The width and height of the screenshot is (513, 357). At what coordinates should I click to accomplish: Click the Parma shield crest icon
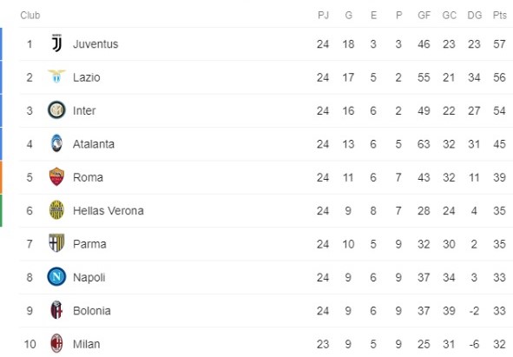[x=56, y=243]
